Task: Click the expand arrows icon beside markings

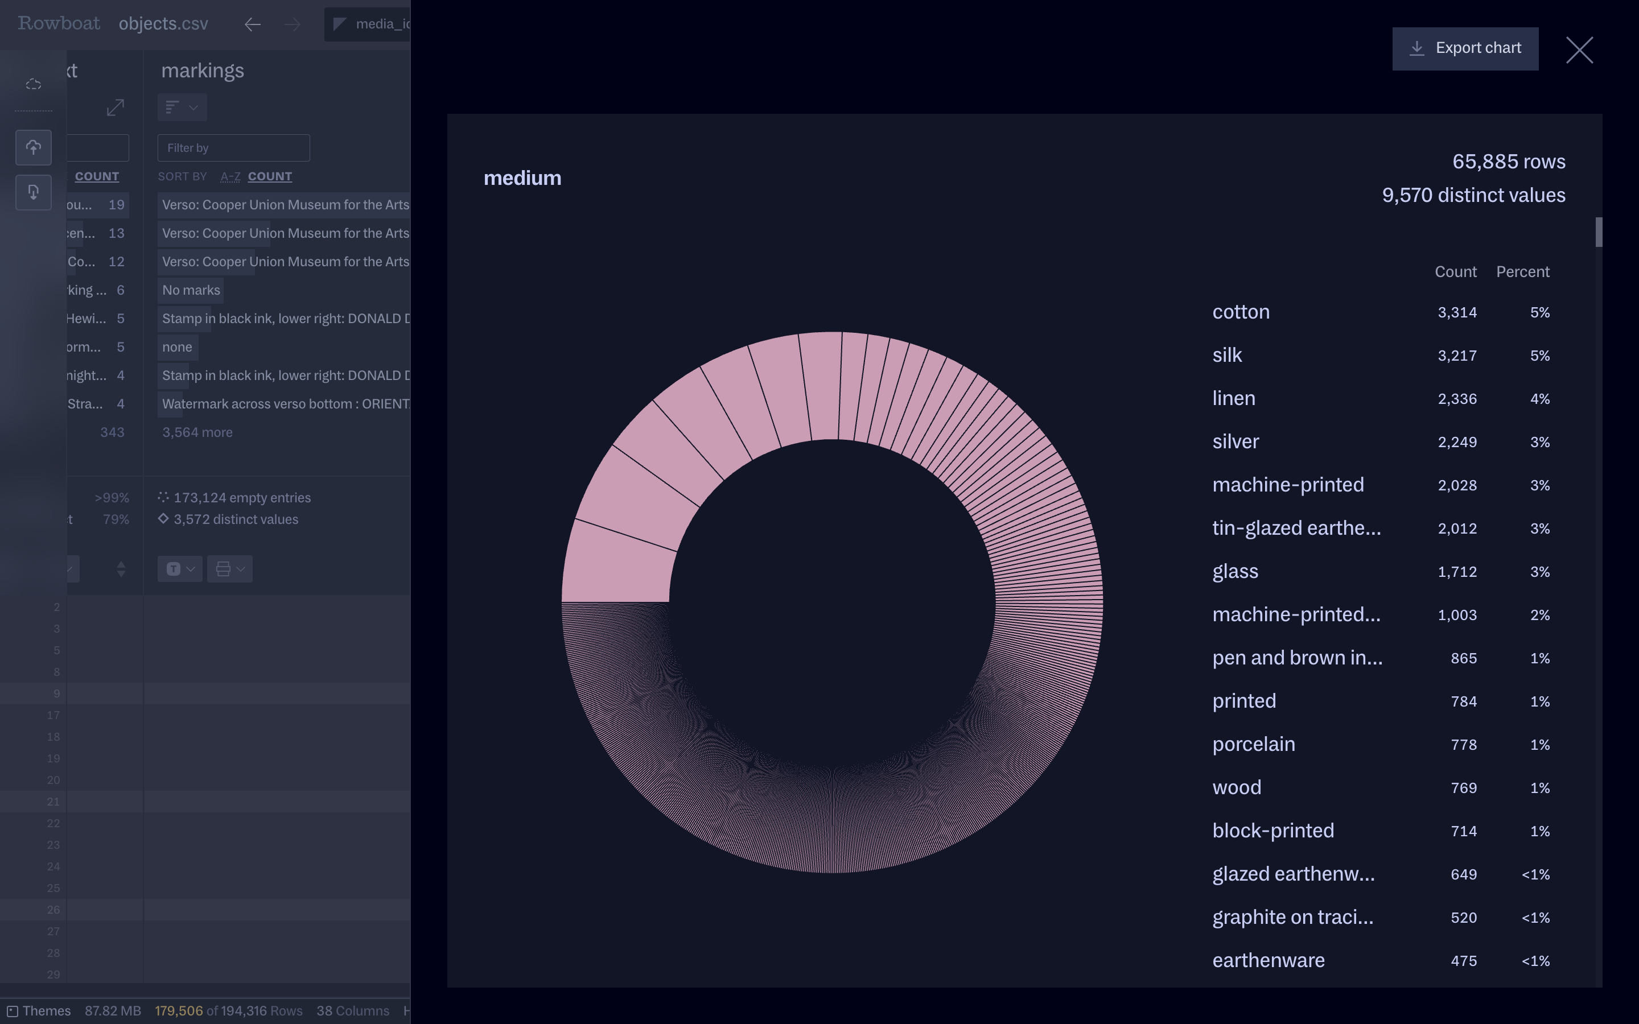Action: (x=116, y=108)
